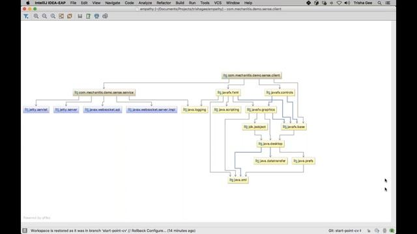Open the View menu
This screenshot has width=417, height=234.
coord(96,3)
